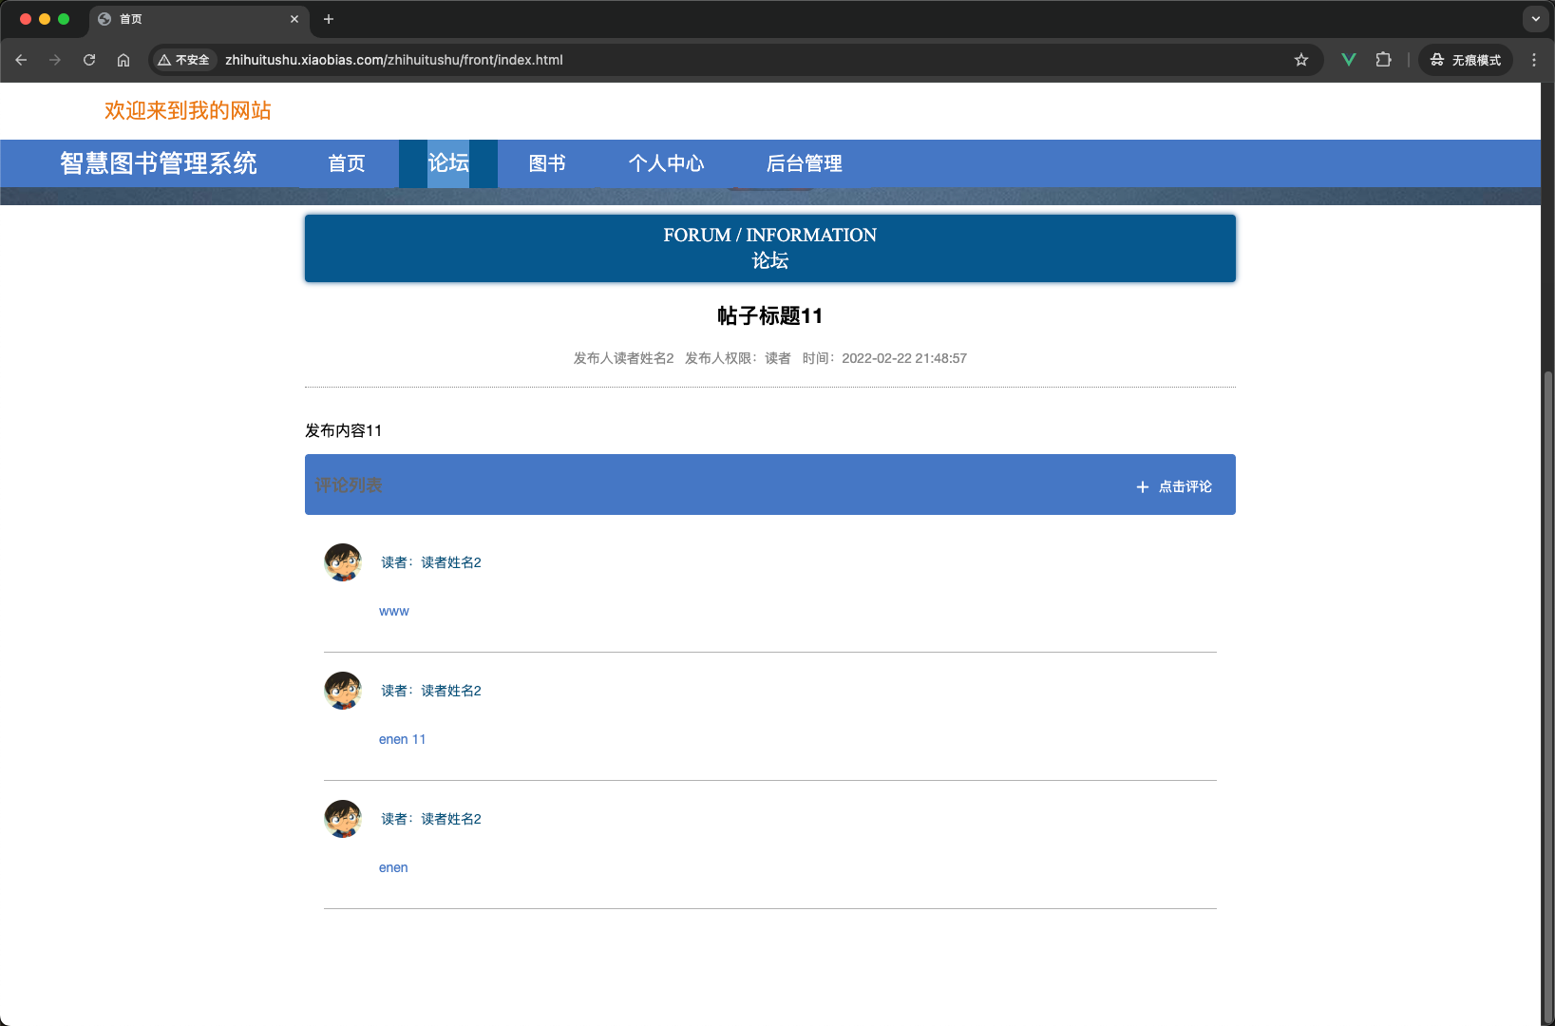The width and height of the screenshot is (1555, 1026).
Task: Reload the page with the refresh icon
Action: click(x=89, y=60)
